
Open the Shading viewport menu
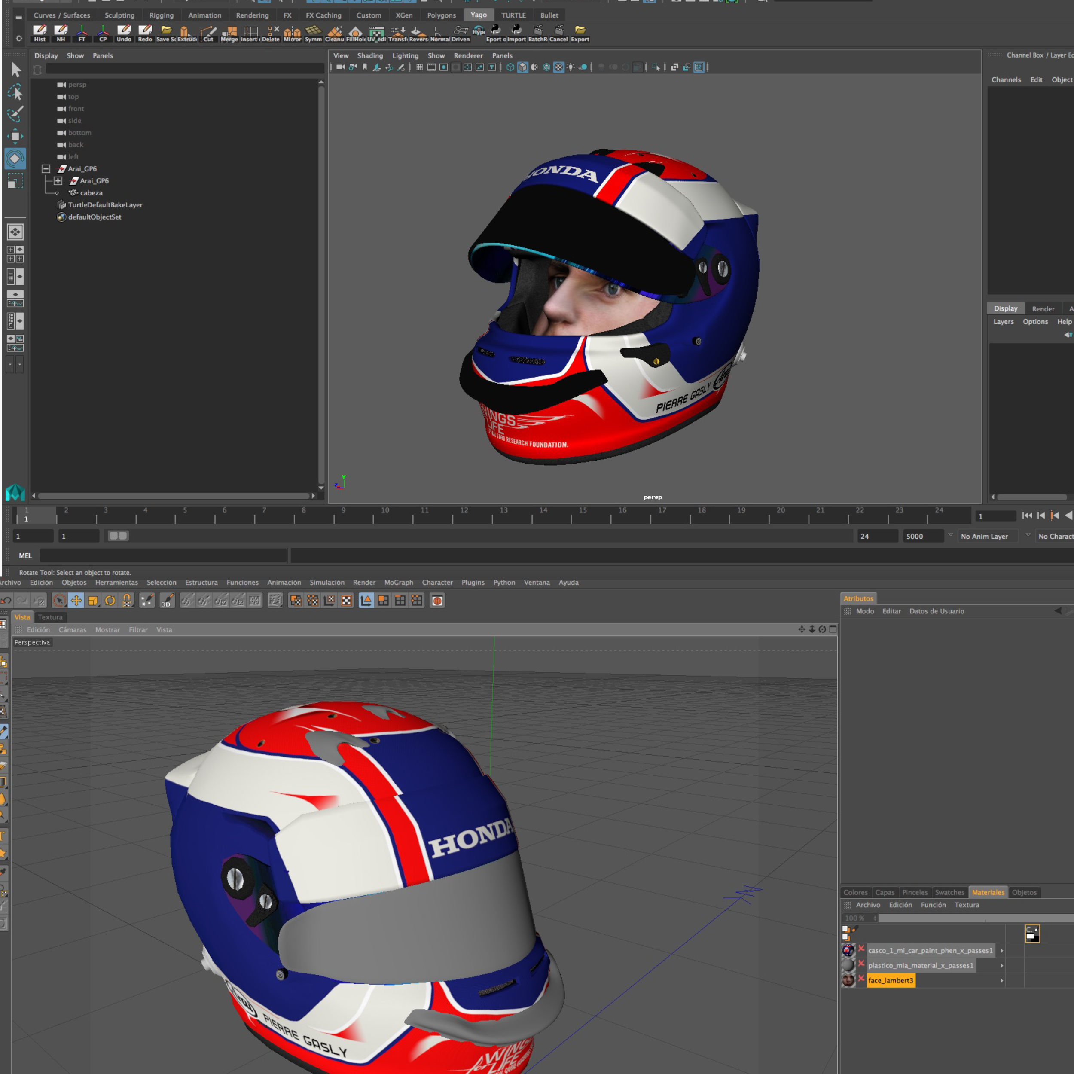[370, 55]
